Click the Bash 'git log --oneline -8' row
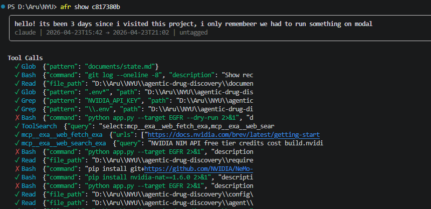The image size is (431, 209). (134, 75)
